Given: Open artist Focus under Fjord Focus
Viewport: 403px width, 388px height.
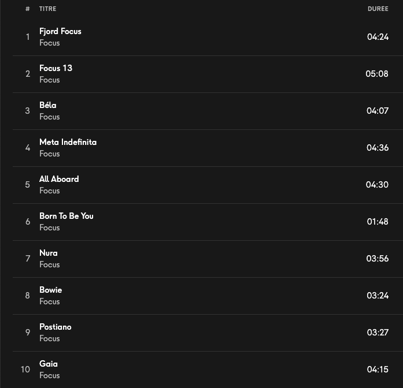Looking at the screenshot, I should click(x=50, y=43).
